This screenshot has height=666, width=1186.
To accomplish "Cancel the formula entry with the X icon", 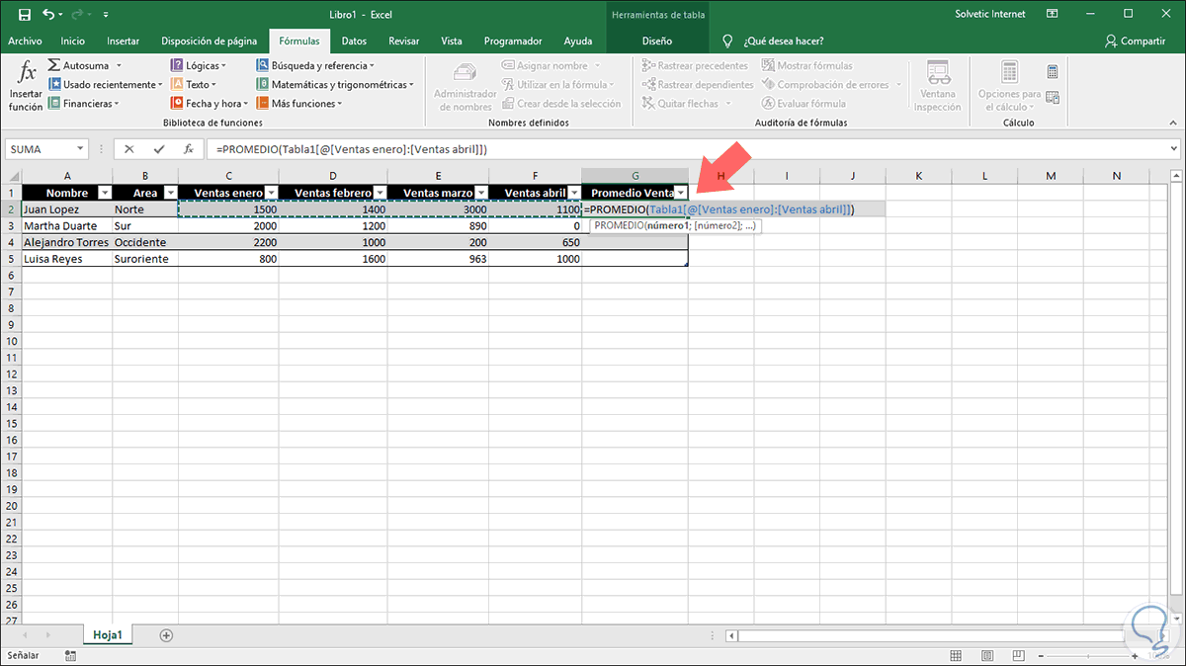I will pyautogui.click(x=129, y=149).
